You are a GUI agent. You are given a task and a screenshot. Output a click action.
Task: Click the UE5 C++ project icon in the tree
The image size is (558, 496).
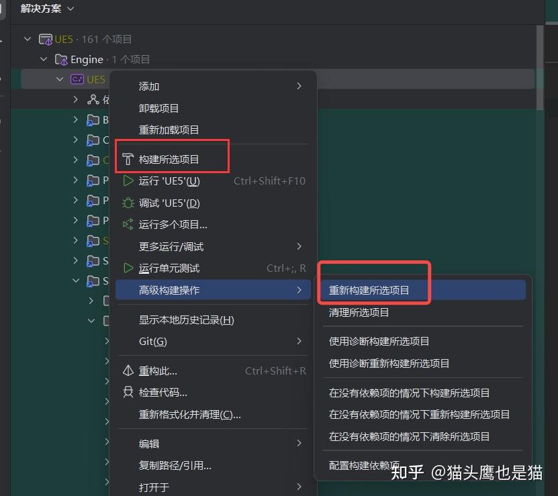tap(77, 79)
